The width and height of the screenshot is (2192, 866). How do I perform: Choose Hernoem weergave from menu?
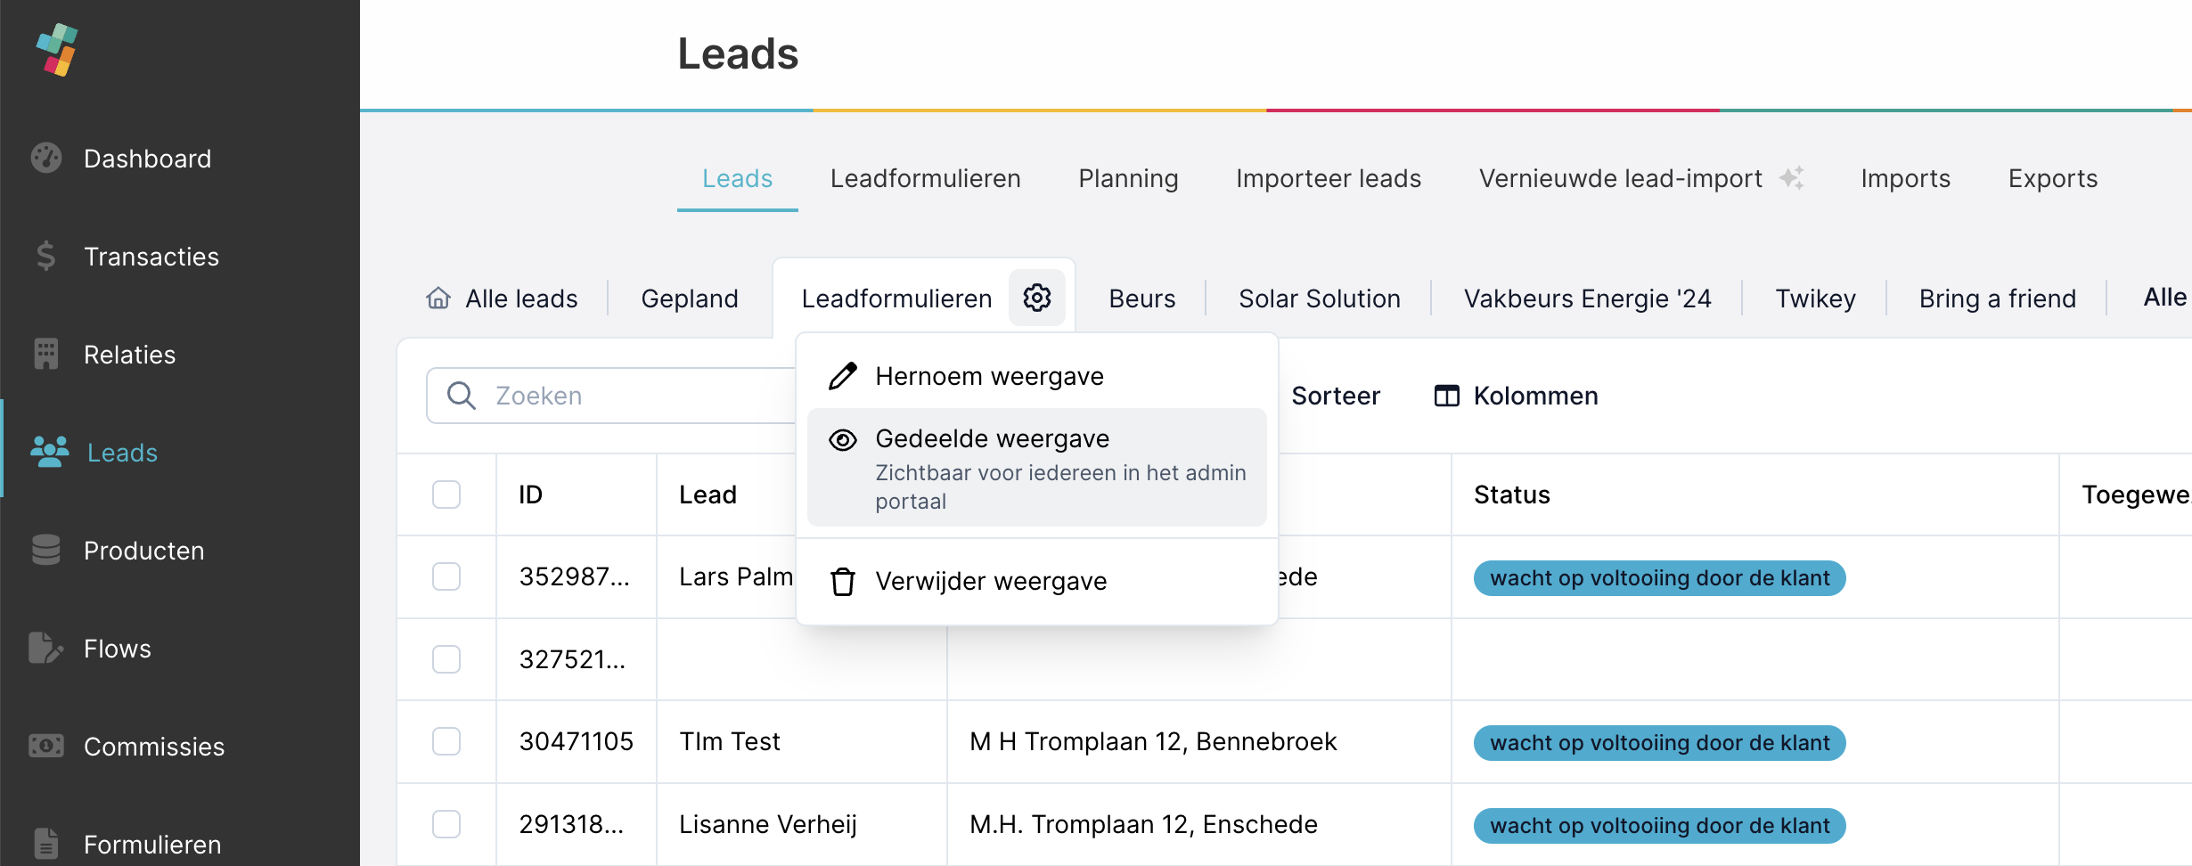[989, 376]
